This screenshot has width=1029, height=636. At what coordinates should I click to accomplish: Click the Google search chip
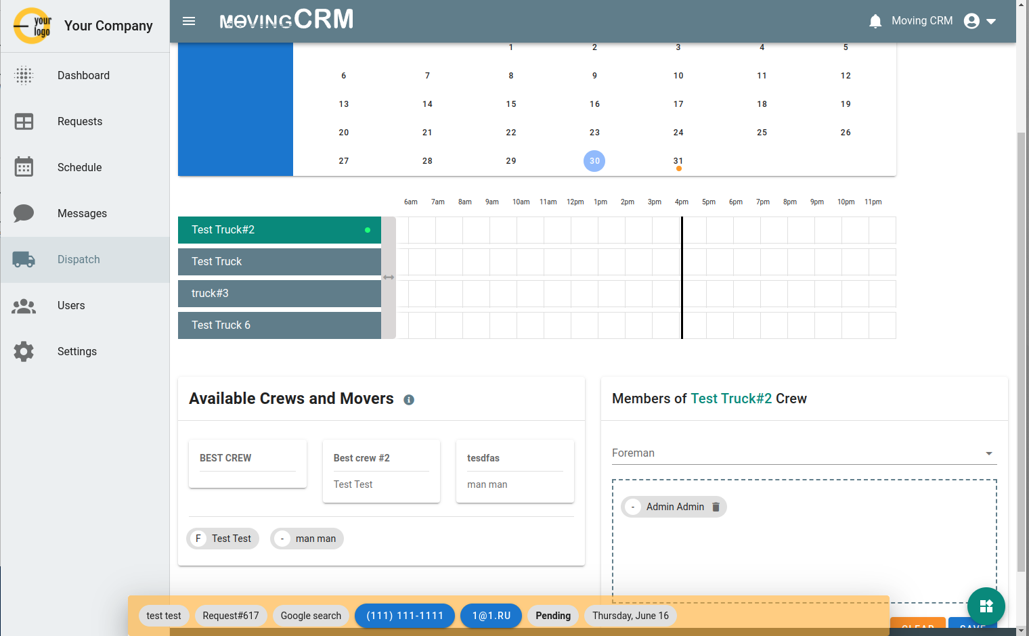[311, 616]
